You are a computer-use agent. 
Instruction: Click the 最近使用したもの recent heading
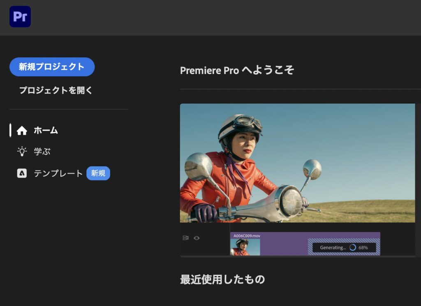point(222,279)
